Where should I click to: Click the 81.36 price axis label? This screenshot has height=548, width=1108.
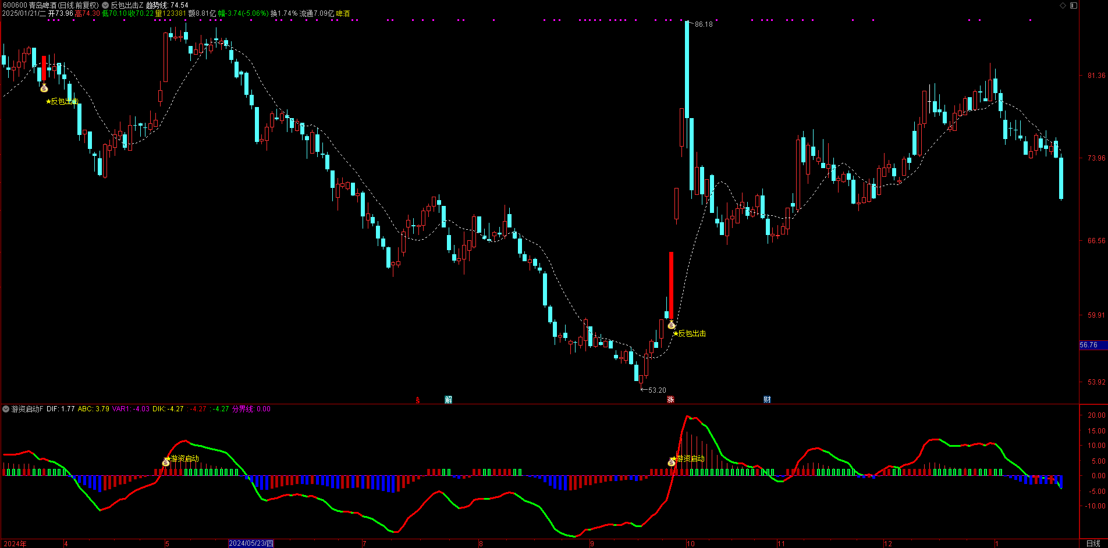coord(1096,76)
